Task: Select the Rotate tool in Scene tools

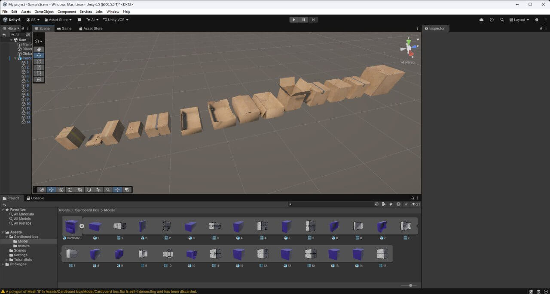Action: tap(39, 61)
